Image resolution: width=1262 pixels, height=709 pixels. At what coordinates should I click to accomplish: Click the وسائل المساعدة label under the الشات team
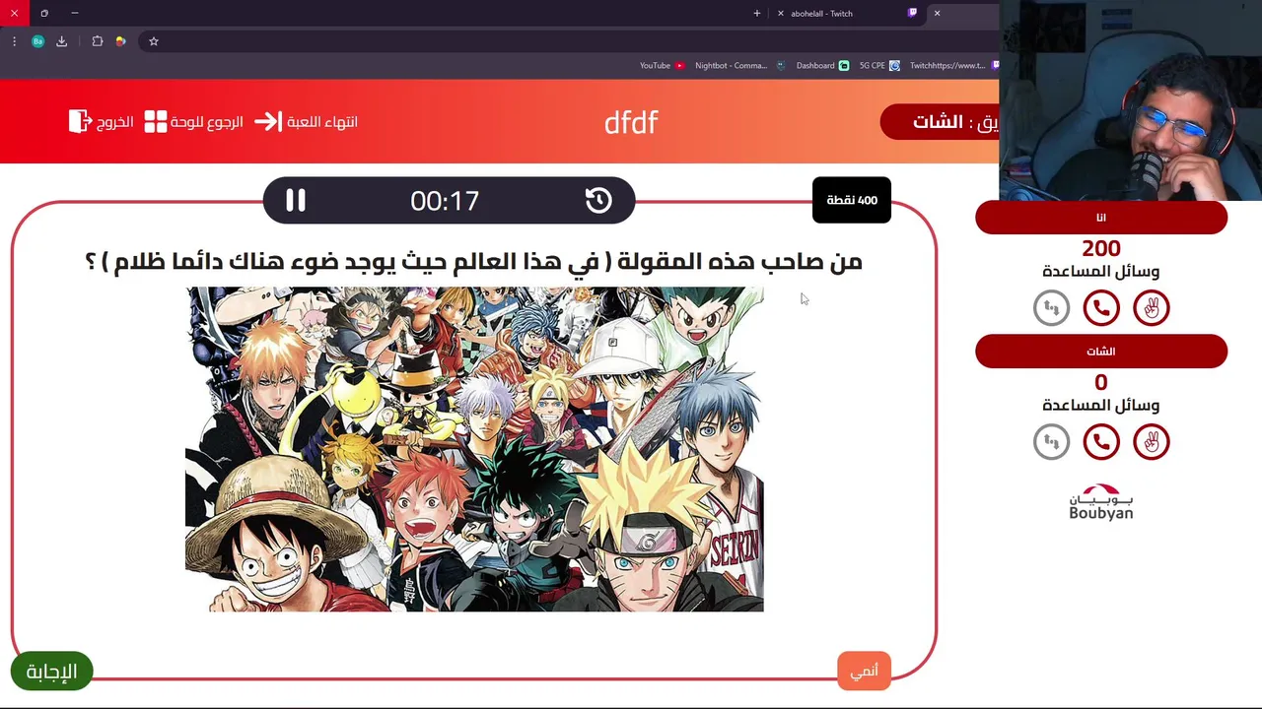point(1101,406)
